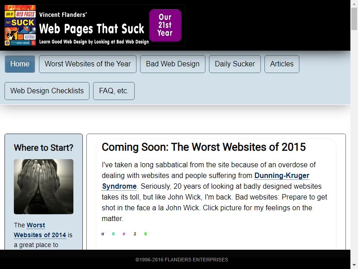358x269 pixels.
Task: Click the Web Pages That Suck book cover logo
Action: (20, 25)
